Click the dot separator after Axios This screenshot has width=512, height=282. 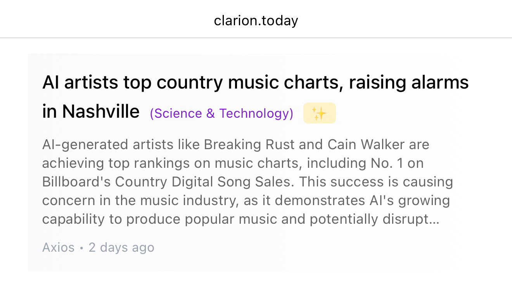pos(81,248)
